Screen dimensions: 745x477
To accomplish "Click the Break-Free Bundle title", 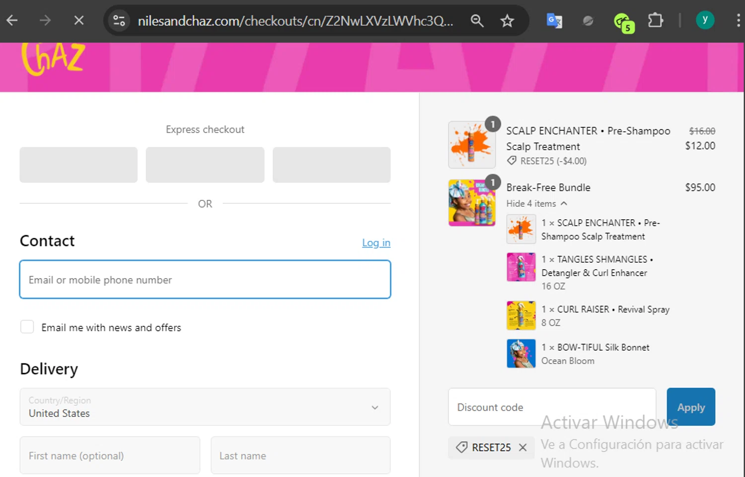I will (548, 187).
